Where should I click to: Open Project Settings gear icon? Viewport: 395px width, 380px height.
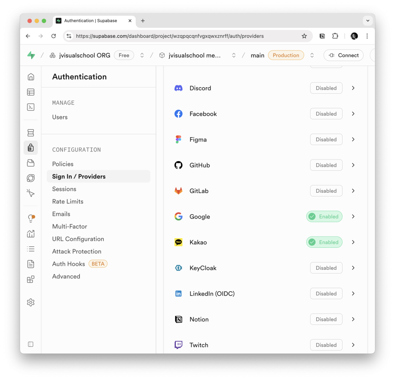[31, 302]
